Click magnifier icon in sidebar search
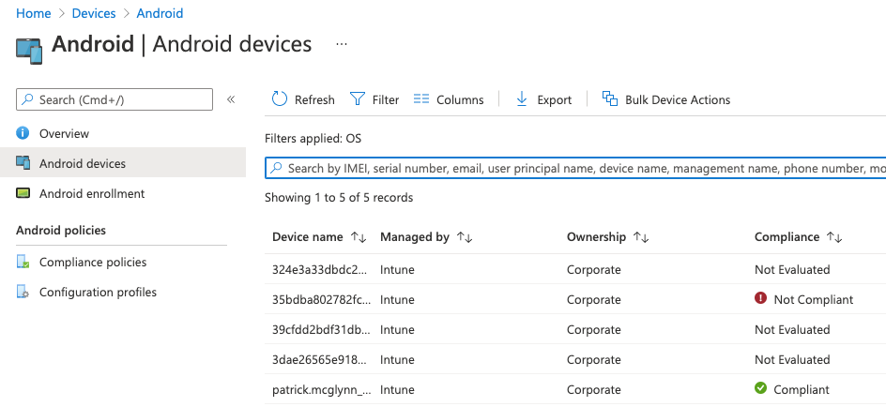The image size is (886, 407). 28,100
